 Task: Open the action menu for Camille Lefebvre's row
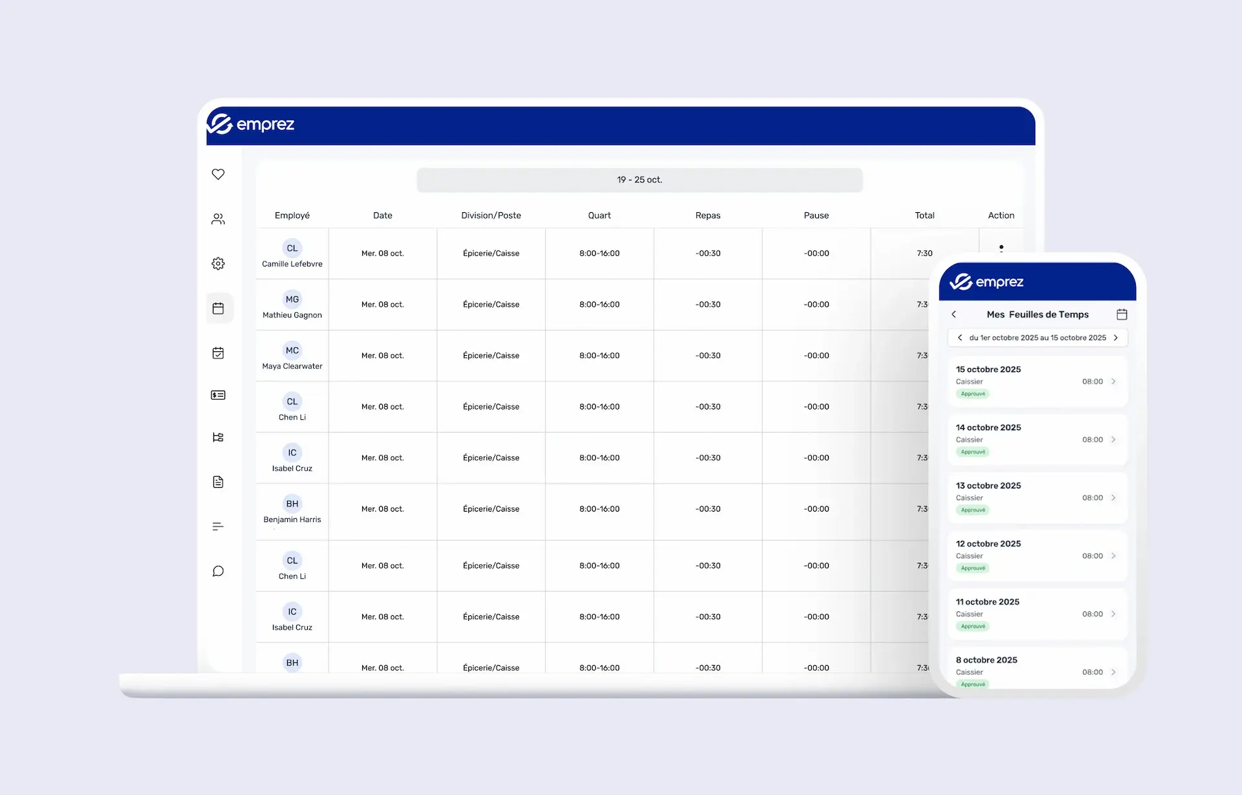tap(1001, 248)
